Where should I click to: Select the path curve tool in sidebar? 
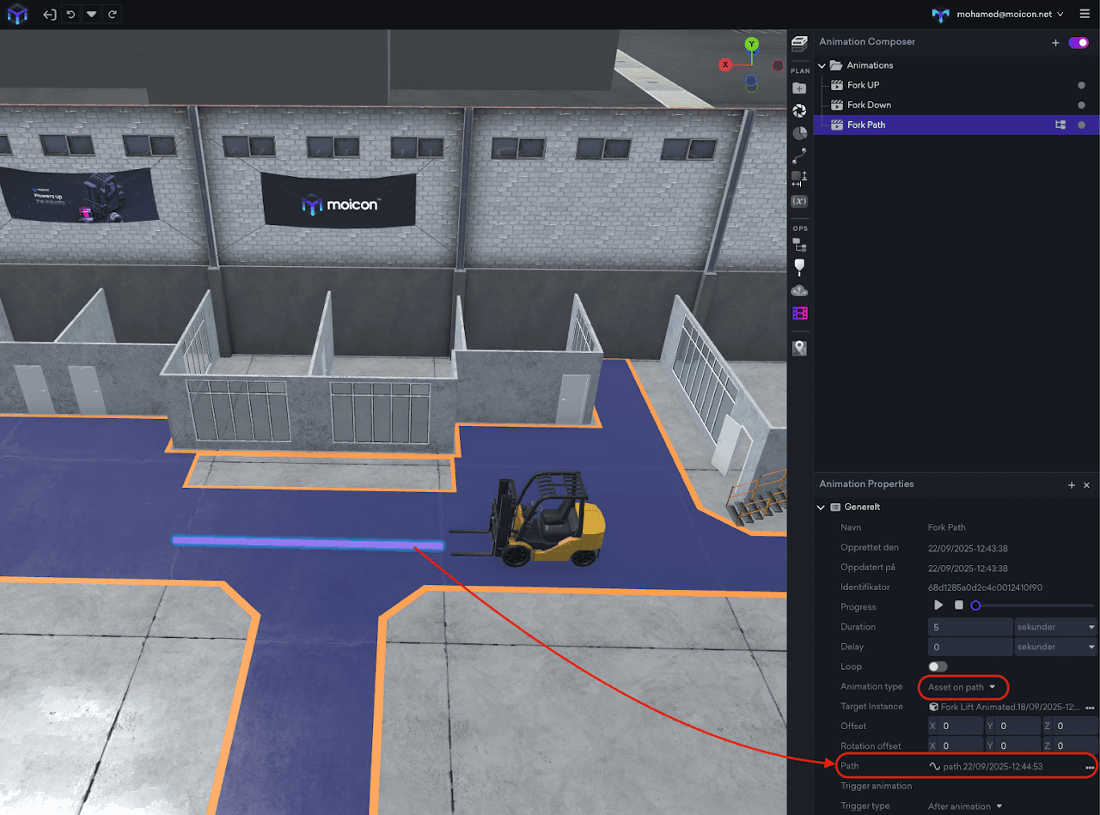coord(800,155)
